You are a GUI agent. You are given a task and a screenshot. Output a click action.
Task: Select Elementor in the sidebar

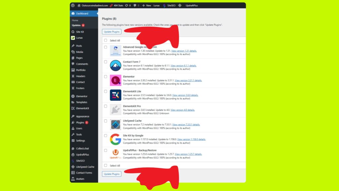81,96
